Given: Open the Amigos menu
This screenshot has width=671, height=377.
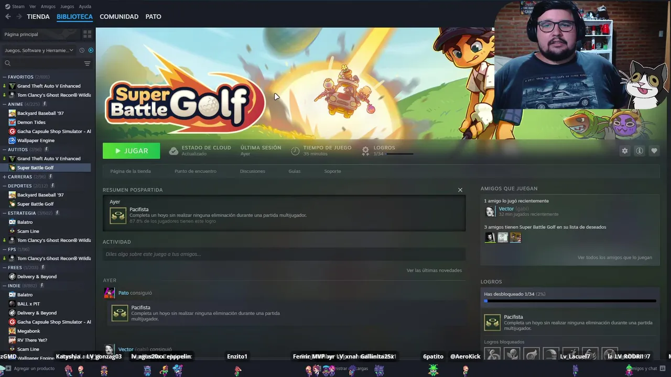Looking at the screenshot, I should coord(48,6).
